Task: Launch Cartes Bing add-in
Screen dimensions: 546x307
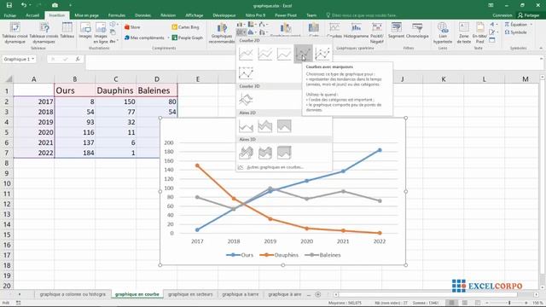Action: (x=185, y=27)
